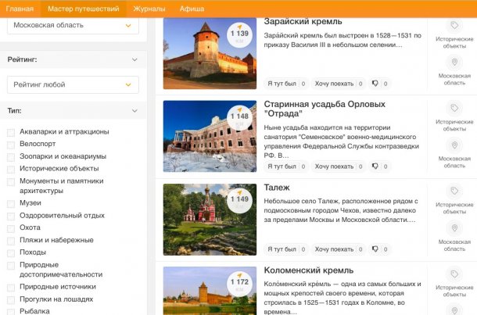Open Зарайский кремль photo thumbnail
This screenshot has width=477, height=315.
click(210, 53)
